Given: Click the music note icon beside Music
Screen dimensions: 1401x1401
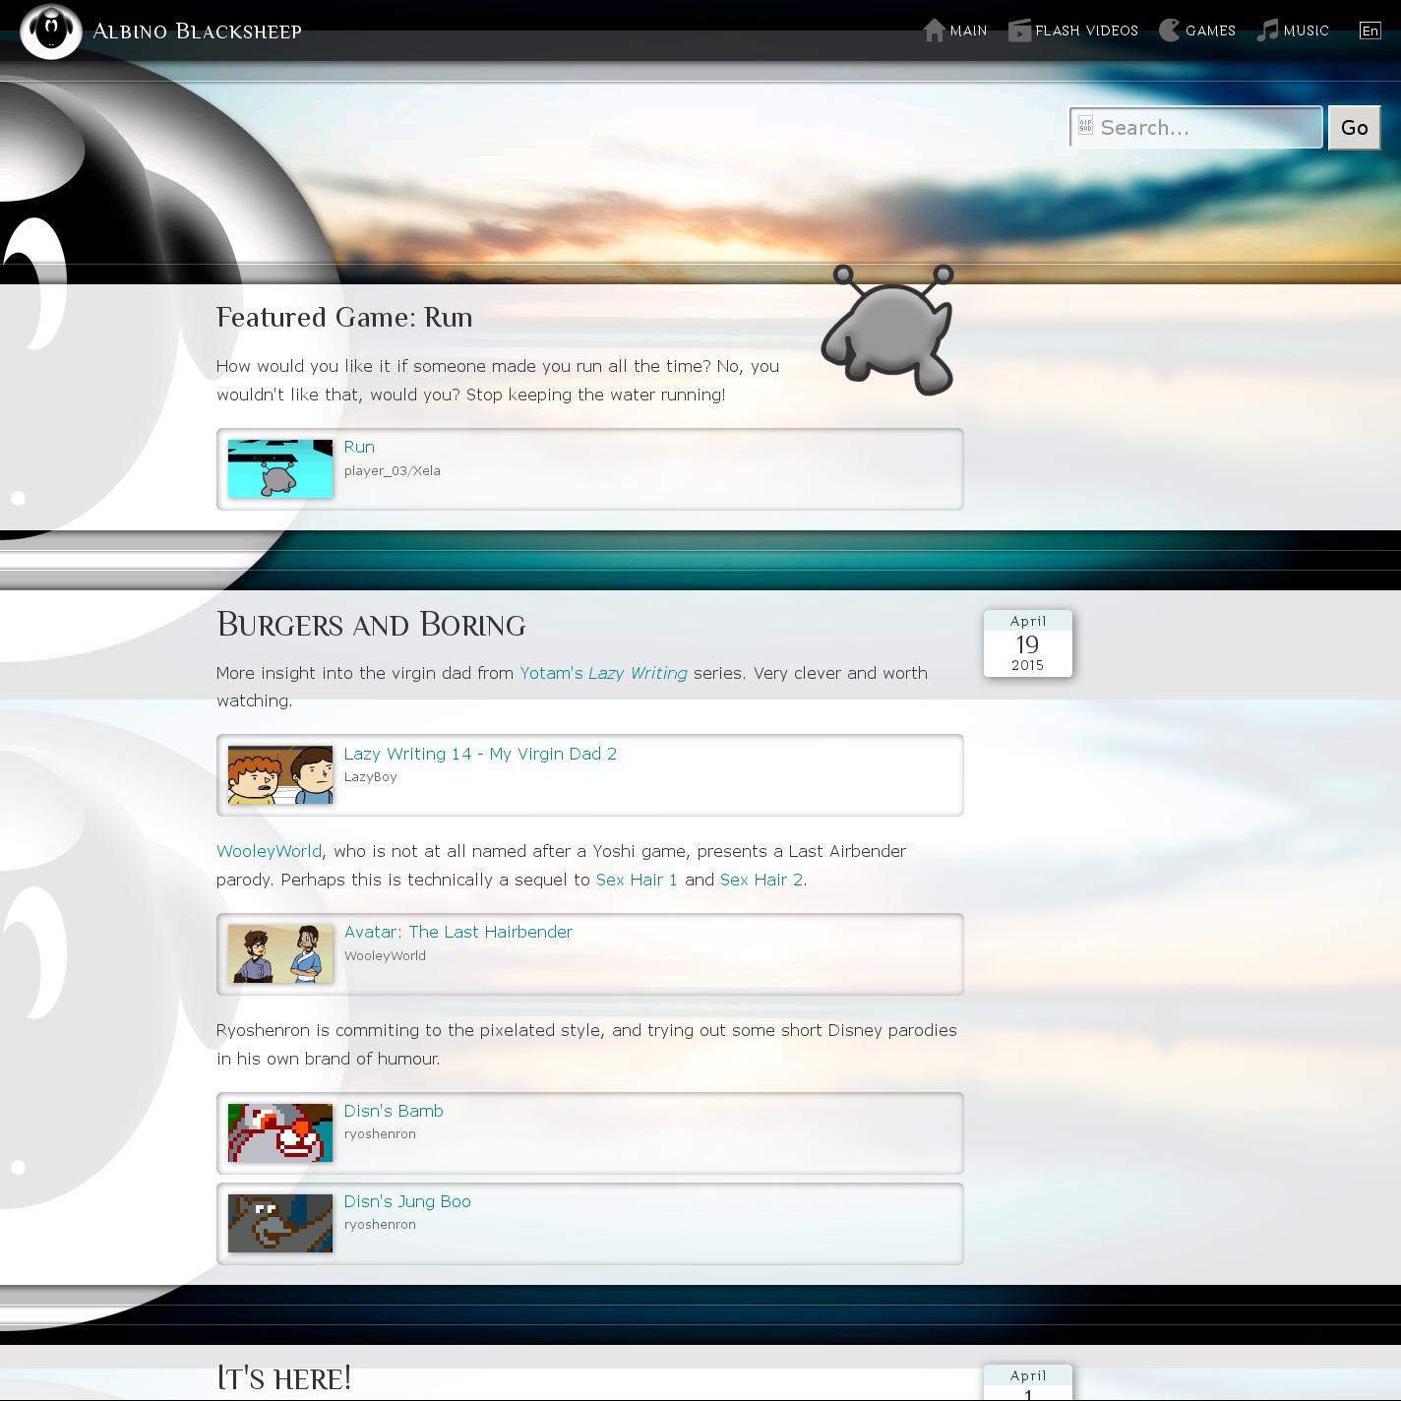Looking at the screenshot, I should click(1268, 30).
